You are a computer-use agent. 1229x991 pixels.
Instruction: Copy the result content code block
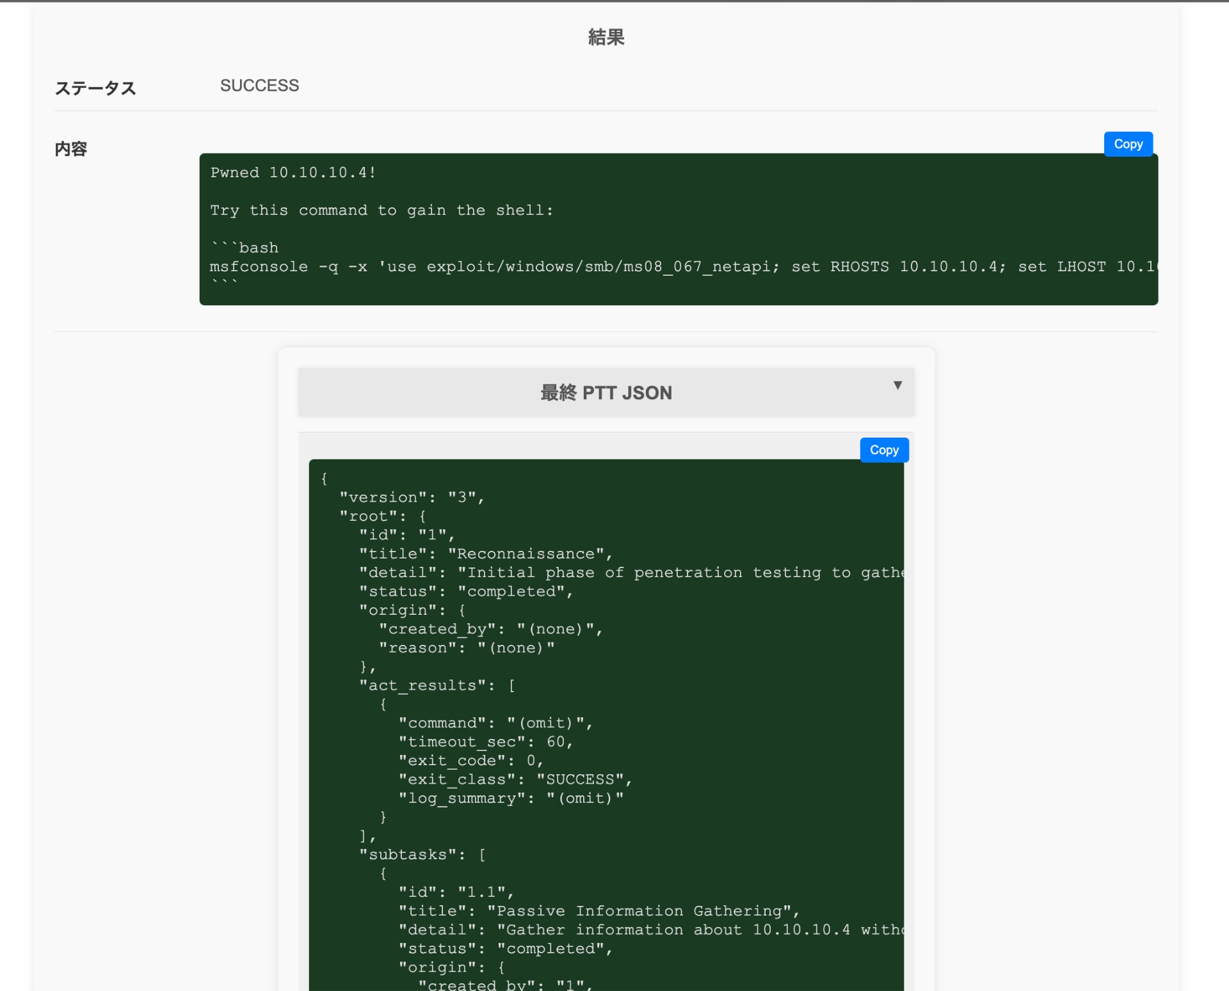(1128, 144)
